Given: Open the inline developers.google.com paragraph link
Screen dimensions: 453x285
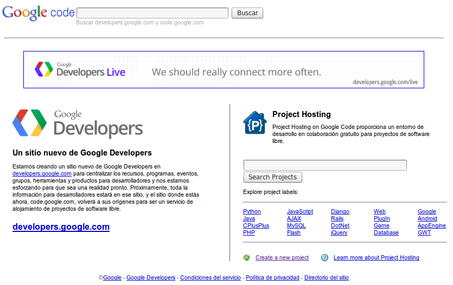Looking at the screenshot, I should pyautogui.click(x=42, y=173).
